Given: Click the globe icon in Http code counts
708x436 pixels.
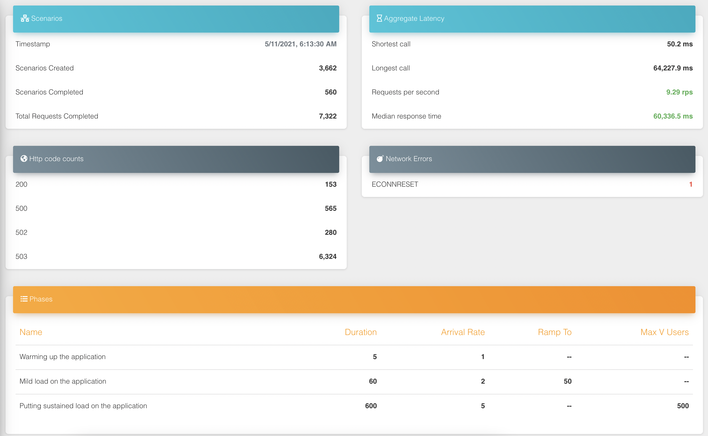Looking at the screenshot, I should click(24, 159).
